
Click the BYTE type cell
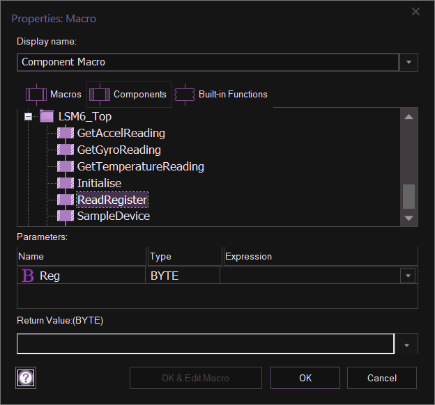click(183, 276)
